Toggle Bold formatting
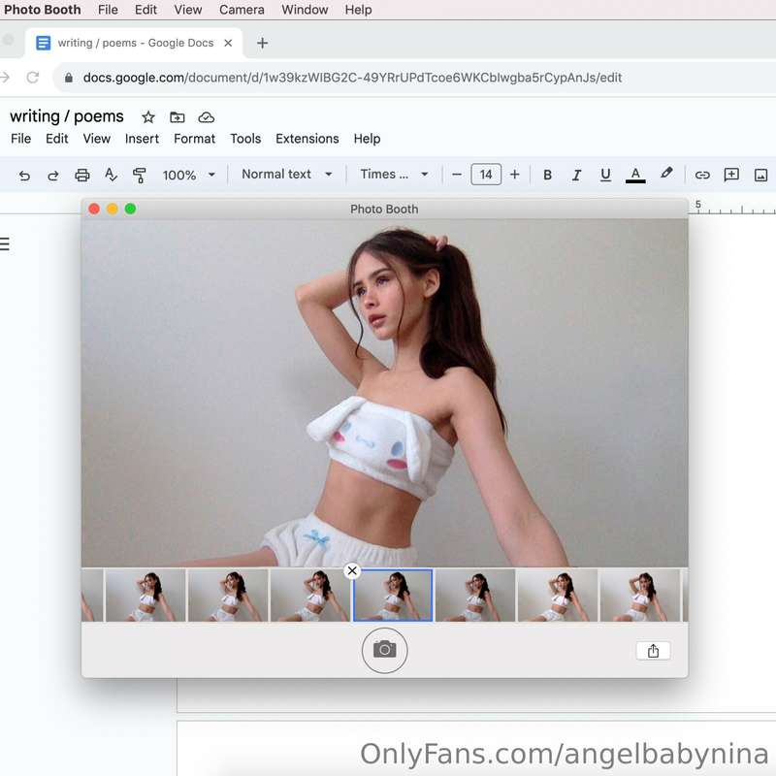This screenshot has width=776, height=776. point(547,176)
